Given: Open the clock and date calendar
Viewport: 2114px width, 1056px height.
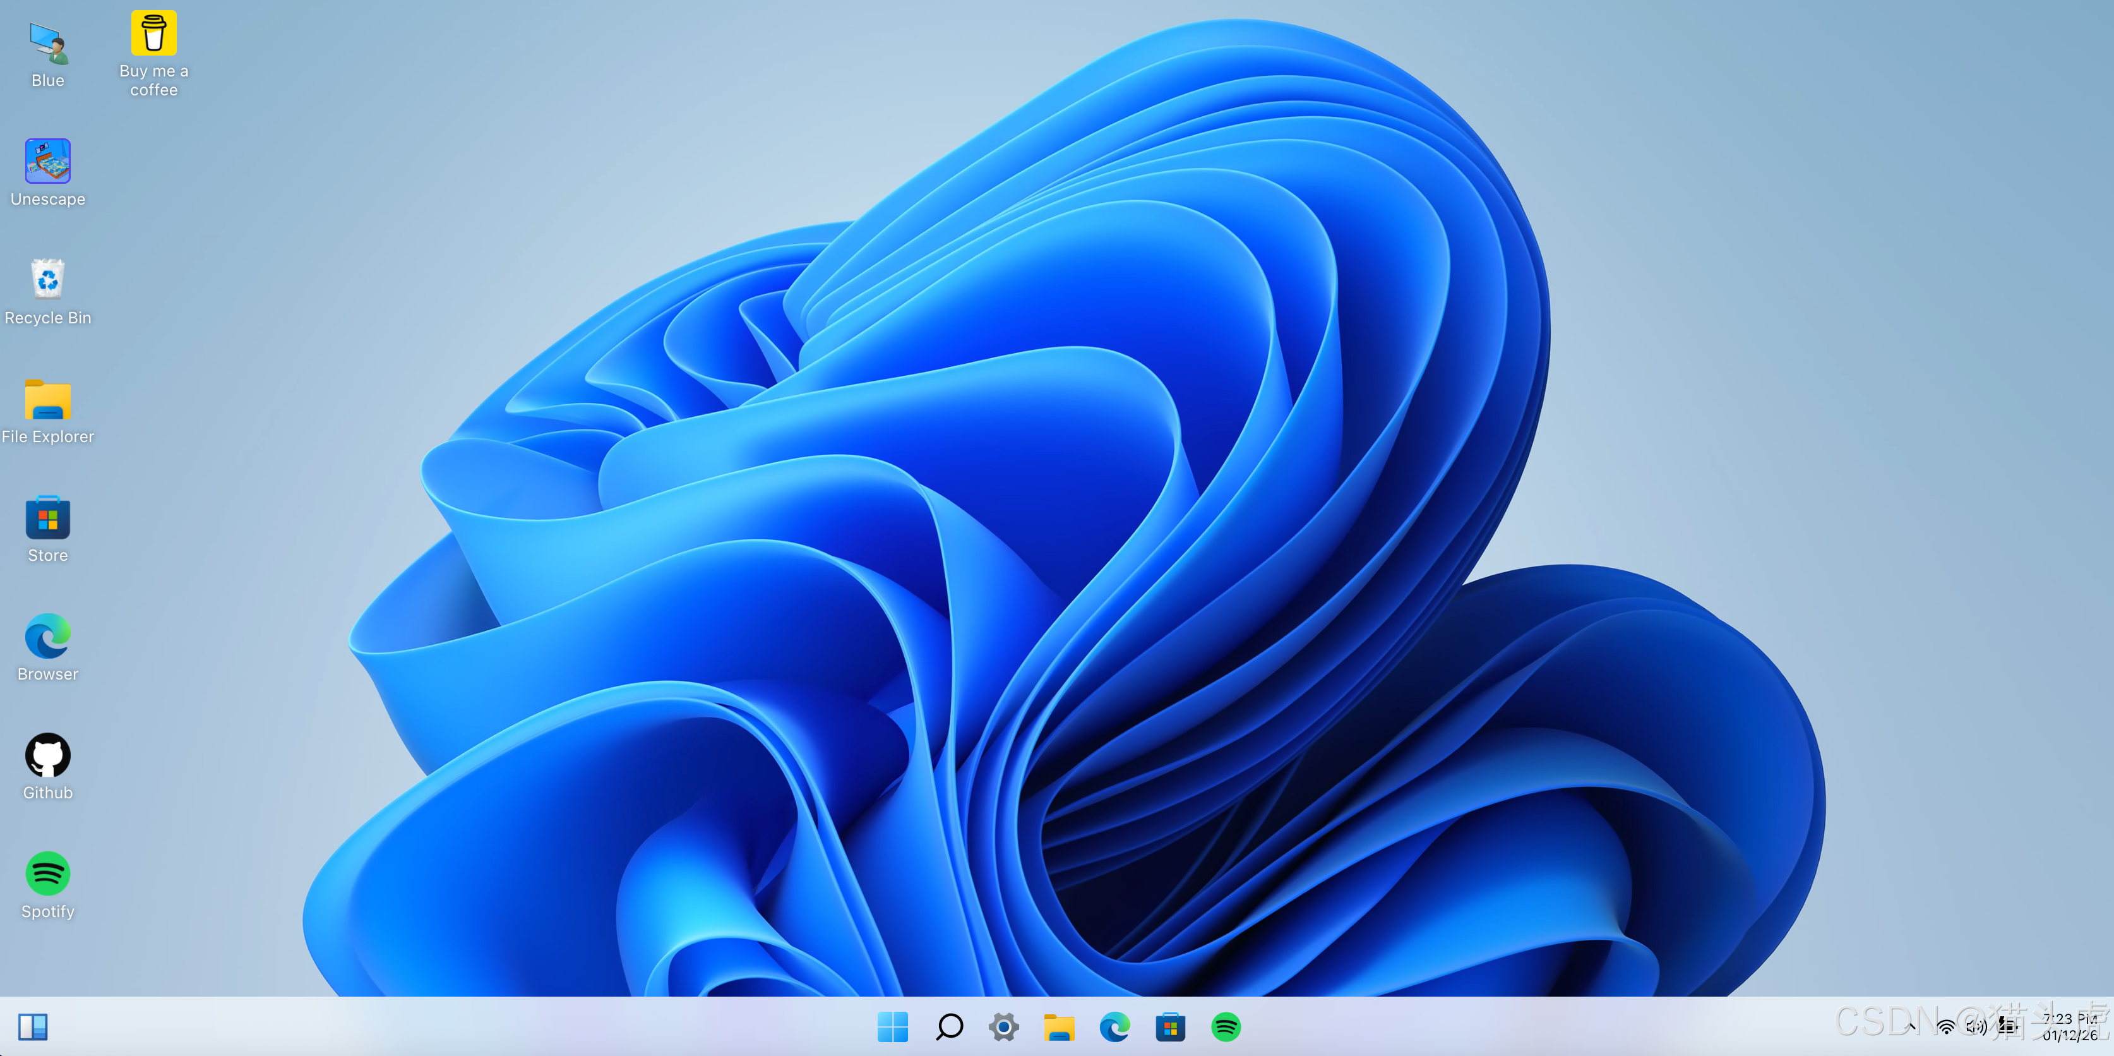Looking at the screenshot, I should click(2070, 1026).
